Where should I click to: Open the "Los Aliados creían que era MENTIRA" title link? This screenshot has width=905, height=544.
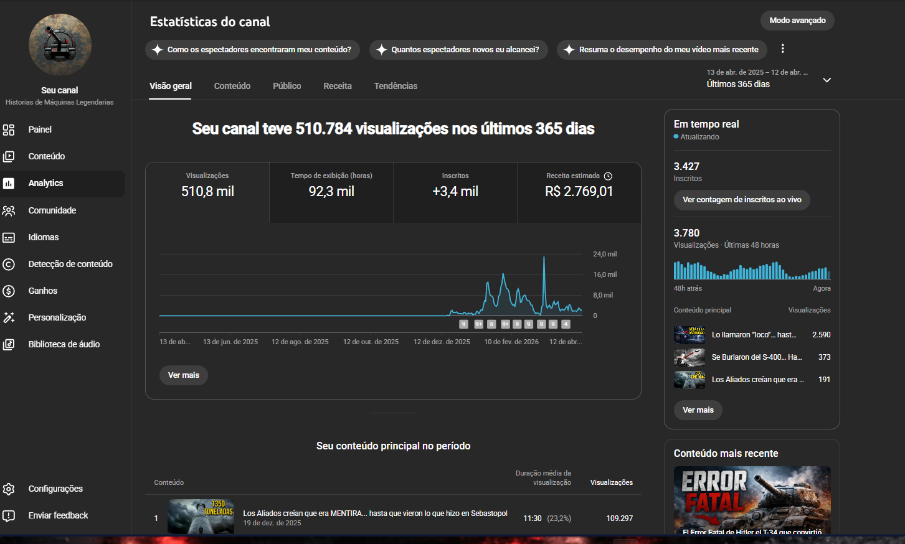376,514
